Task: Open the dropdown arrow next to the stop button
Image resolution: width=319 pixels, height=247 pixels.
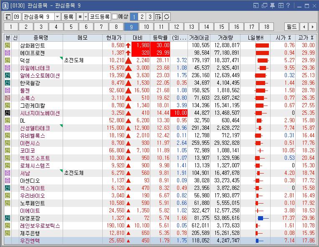Action: (86, 17)
